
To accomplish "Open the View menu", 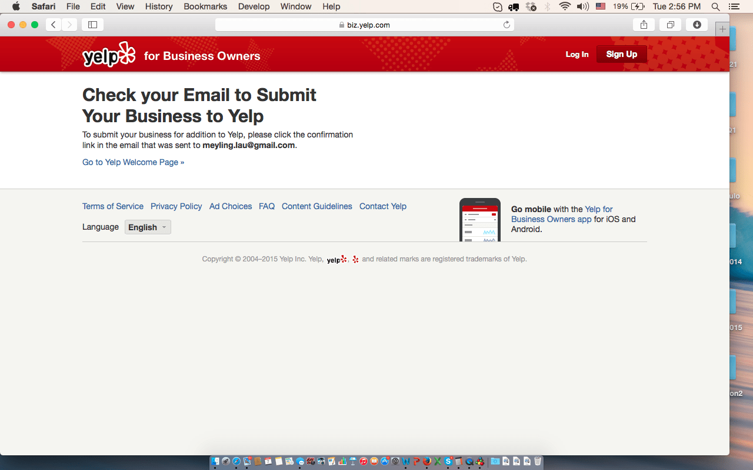I will tap(125, 6).
